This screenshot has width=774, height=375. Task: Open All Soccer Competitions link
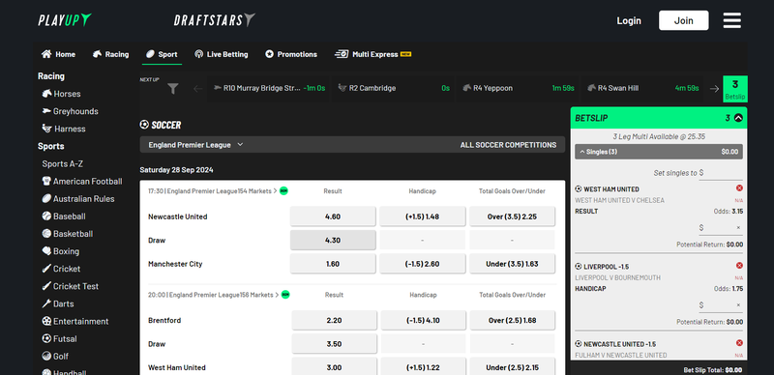click(509, 145)
